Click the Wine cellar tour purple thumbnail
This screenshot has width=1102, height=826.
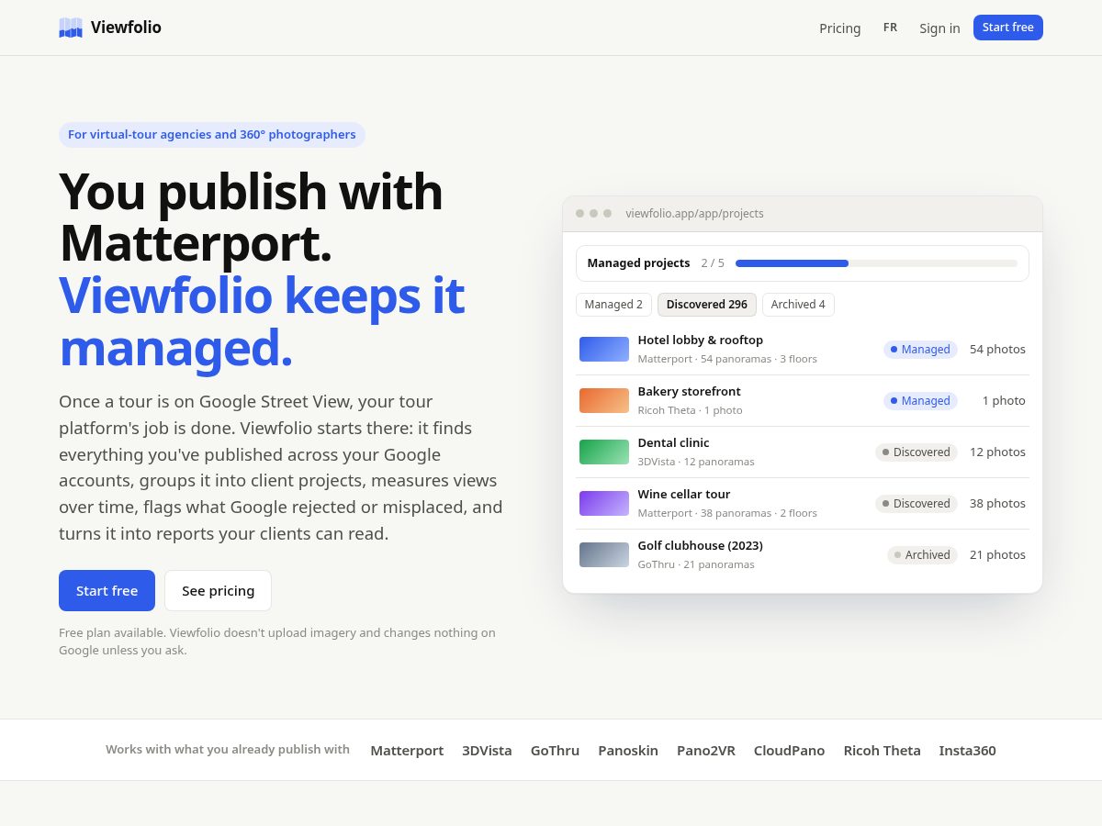pos(604,503)
